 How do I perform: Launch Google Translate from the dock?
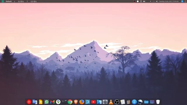tap(35, 102)
